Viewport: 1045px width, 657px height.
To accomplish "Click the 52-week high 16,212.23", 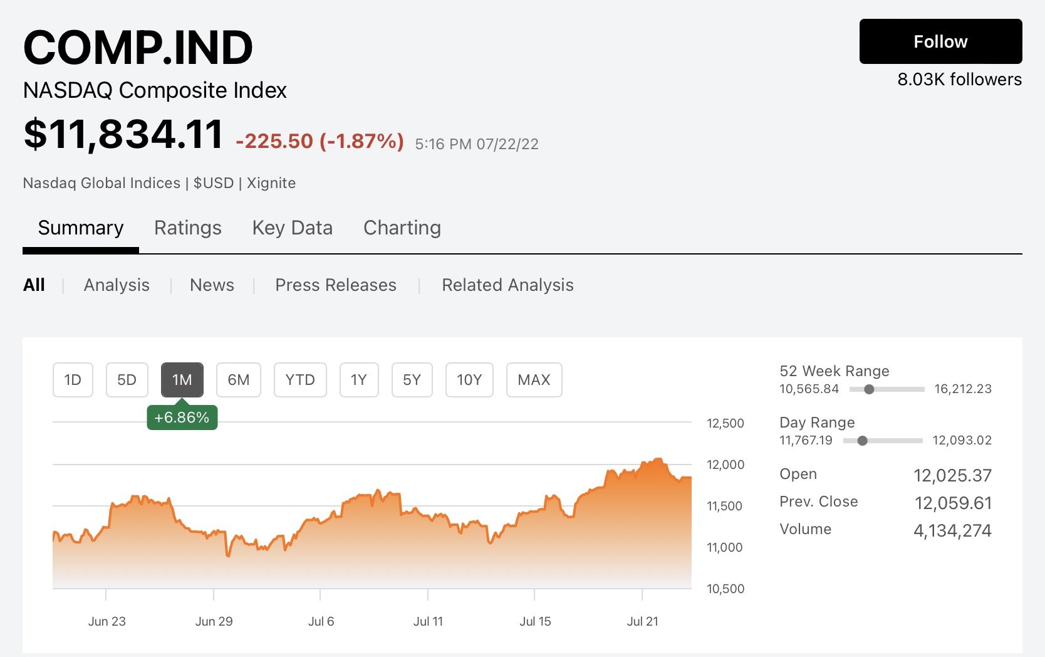I will pos(963,389).
